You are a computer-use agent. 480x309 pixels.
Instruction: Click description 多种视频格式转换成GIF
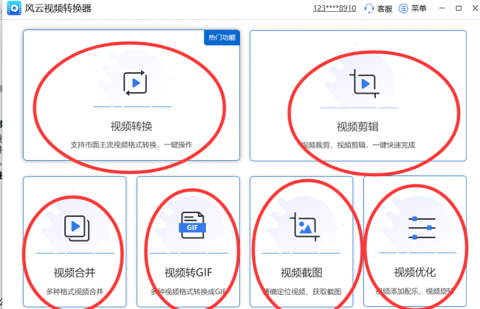188,291
